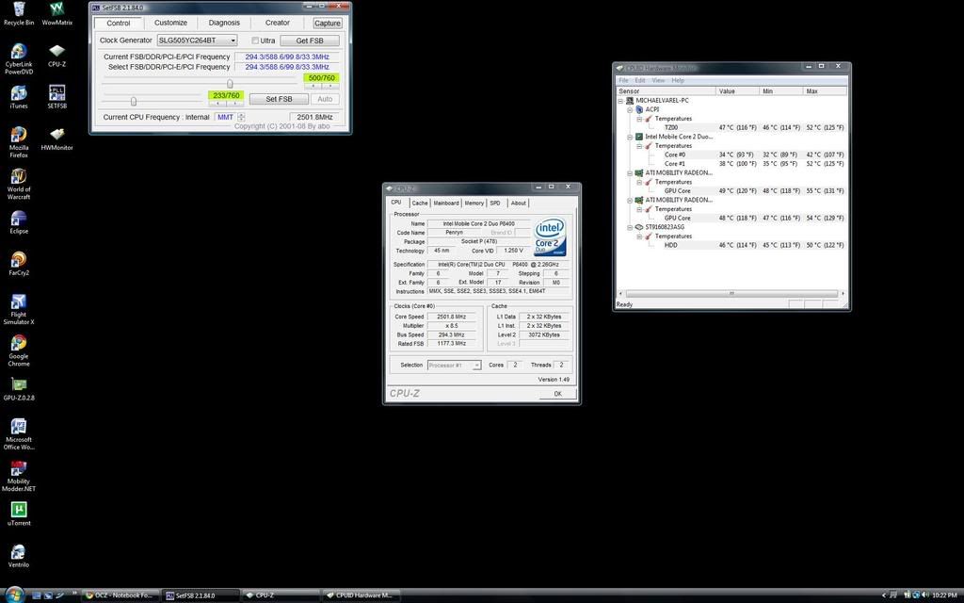Screen dimensions: 964x603
Task: Click the Google Chrome desktop shortcut
Action: [19, 350]
